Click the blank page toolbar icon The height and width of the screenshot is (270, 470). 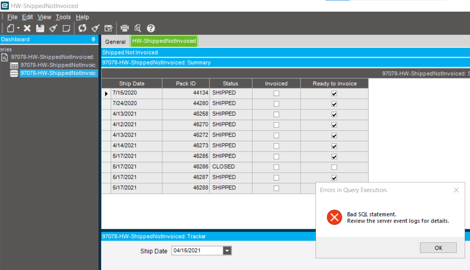pyautogui.click(x=66, y=28)
